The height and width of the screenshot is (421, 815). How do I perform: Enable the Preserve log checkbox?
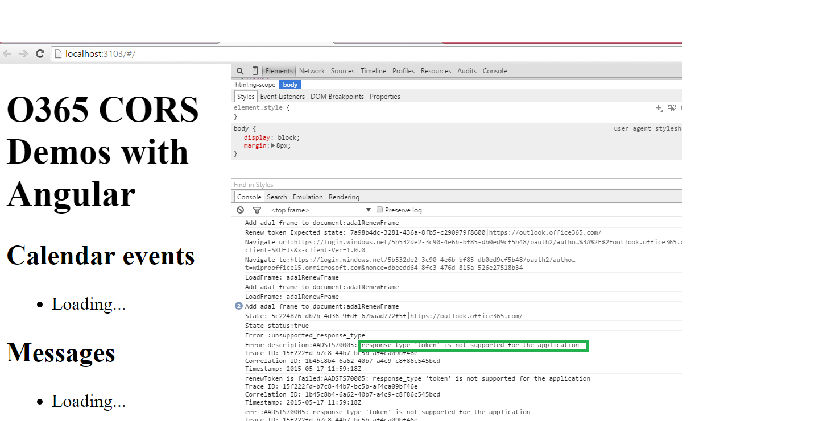[380, 210]
